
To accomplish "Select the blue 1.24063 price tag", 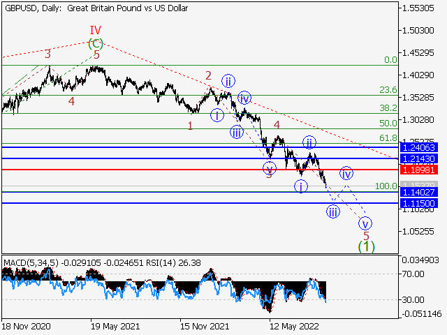I will click(x=419, y=147).
